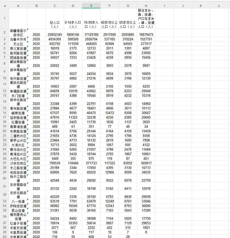Select the cell 大湾片区

[x=18, y=145]
